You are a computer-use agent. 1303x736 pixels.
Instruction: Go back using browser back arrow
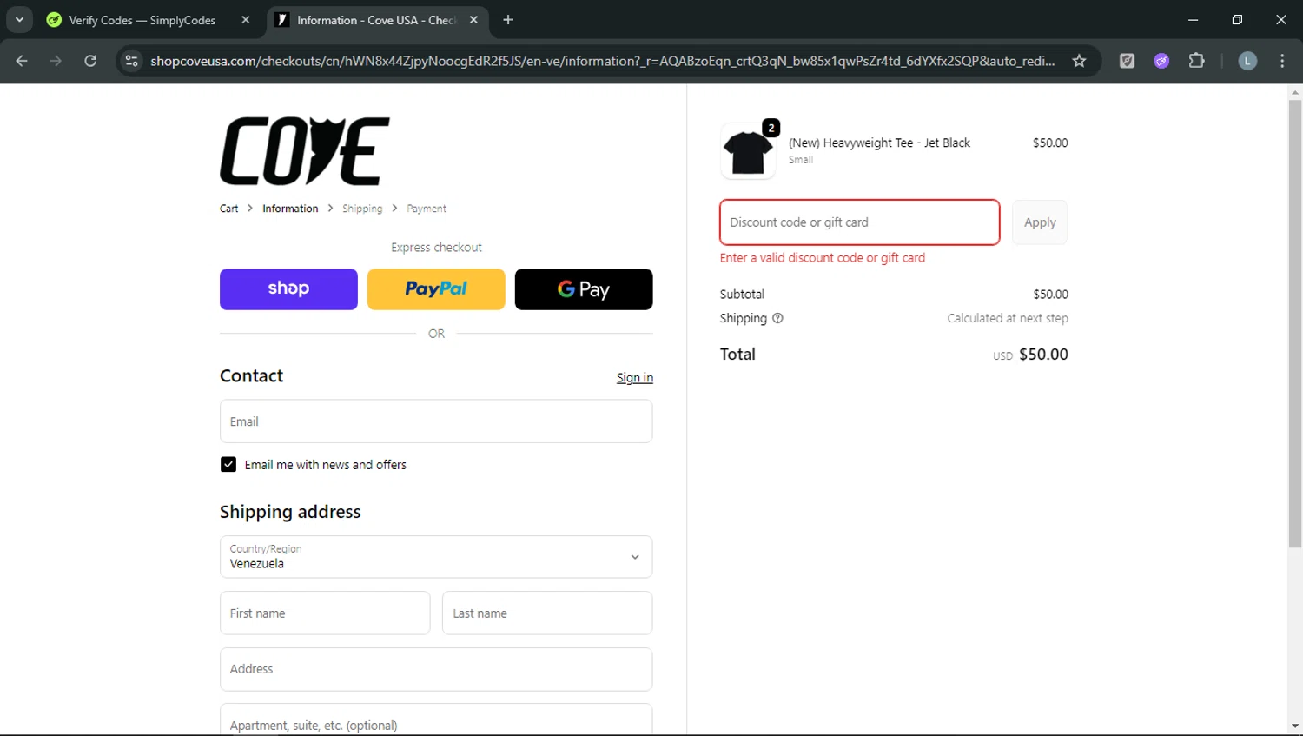tap(22, 61)
